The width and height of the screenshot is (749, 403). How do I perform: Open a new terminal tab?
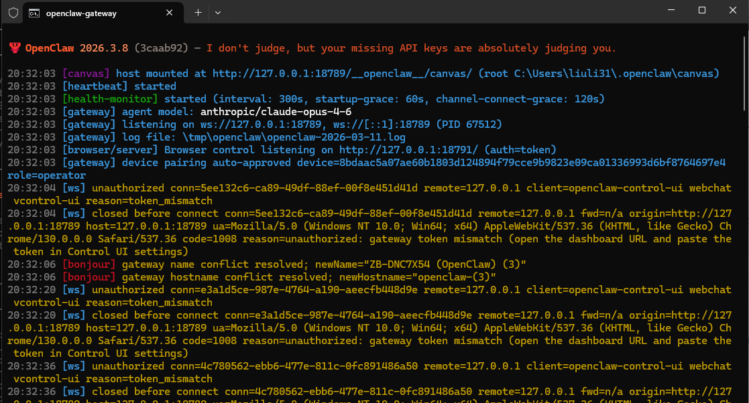click(198, 13)
